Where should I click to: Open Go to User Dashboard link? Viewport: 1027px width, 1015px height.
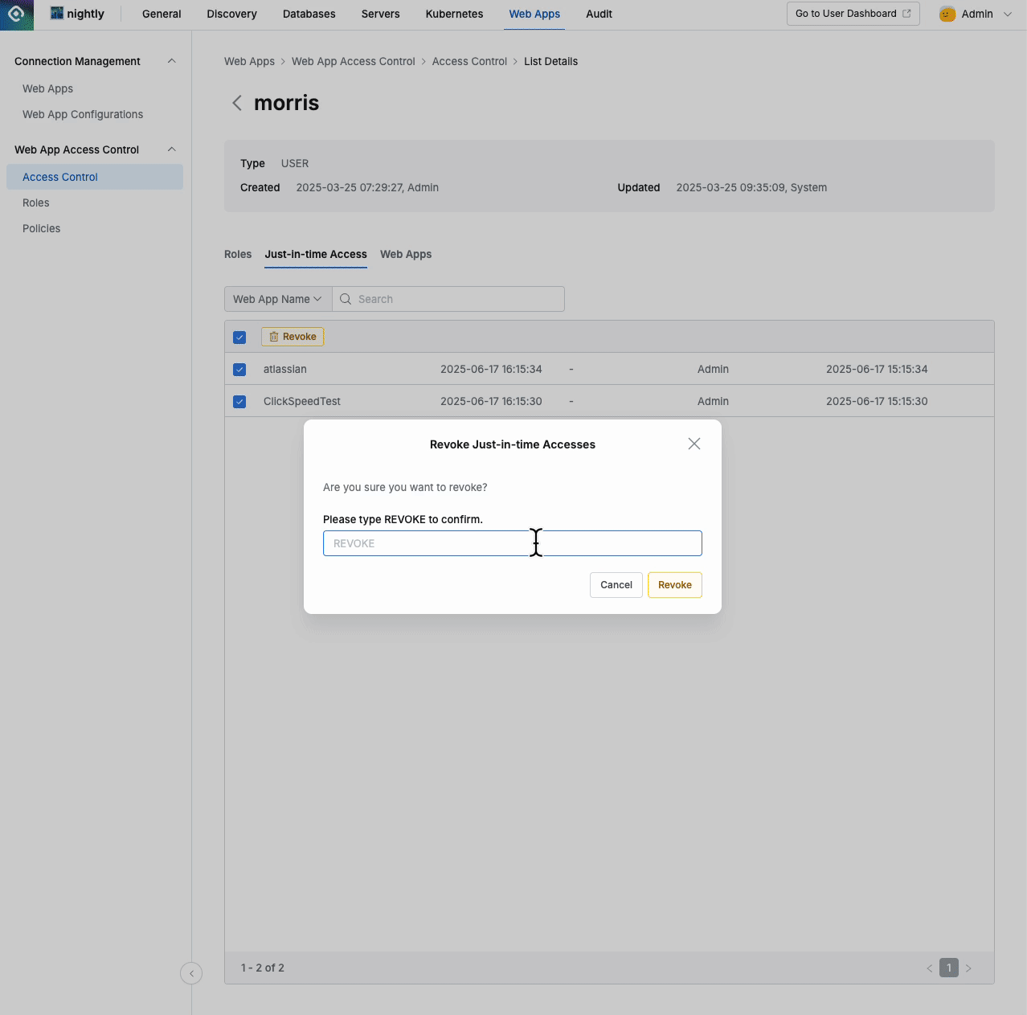pos(853,14)
